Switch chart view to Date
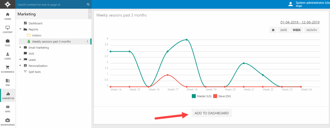 283,30
